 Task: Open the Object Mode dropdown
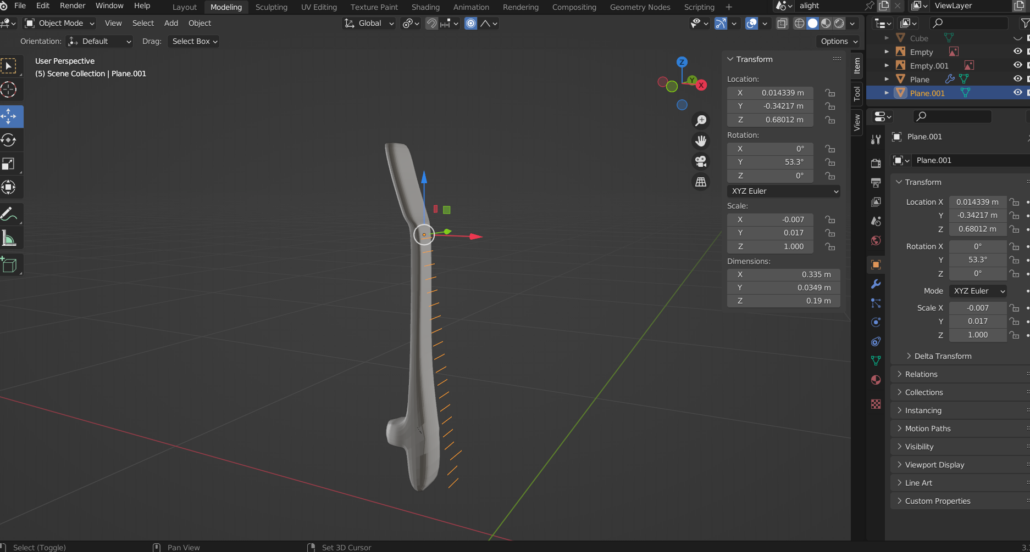point(60,23)
